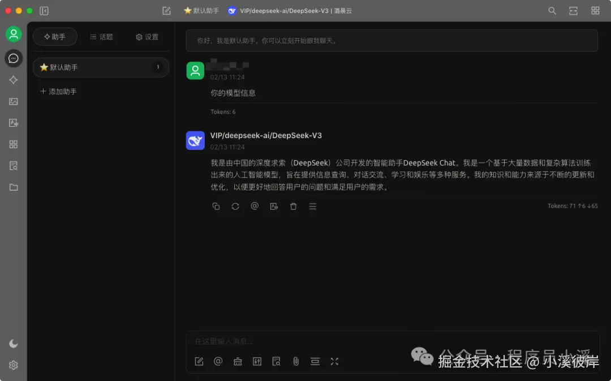Open the parameter settings sliders icon in the input toolbar
This screenshot has width=611, height=381.
(x=257, y=362)
